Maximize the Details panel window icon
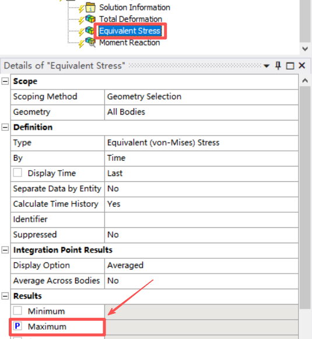 [x=290, y=65]
